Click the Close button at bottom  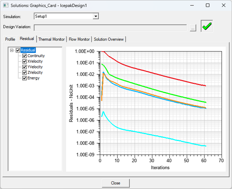pos(115,183)
